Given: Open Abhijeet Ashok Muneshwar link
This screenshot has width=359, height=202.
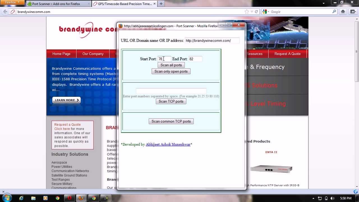Looking at the screenshot, I should pos(168,144).
